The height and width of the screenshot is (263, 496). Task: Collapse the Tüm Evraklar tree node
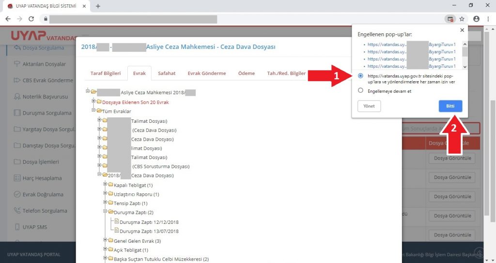click(94, 111)
